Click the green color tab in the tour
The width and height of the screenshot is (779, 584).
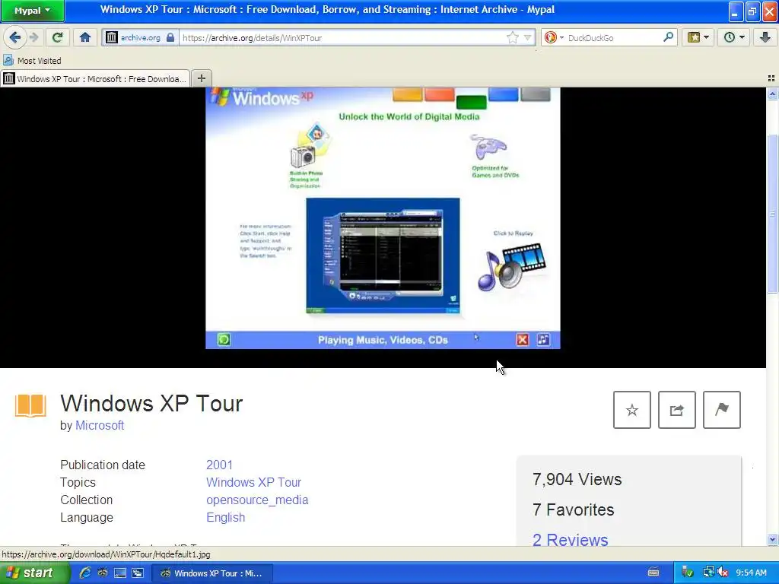point(471,102)
